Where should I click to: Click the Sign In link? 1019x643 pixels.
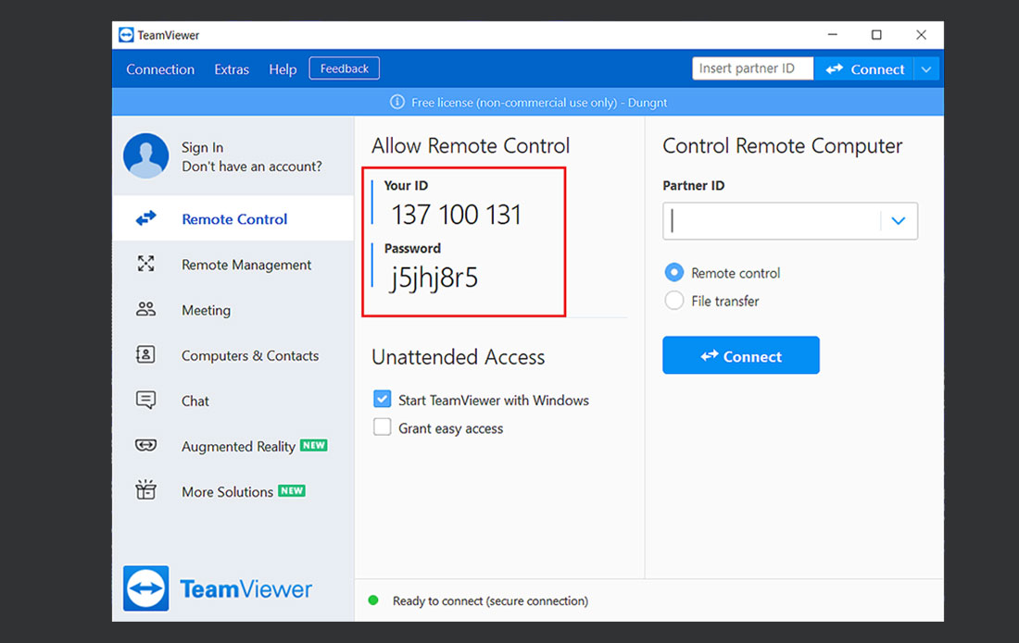[x=202, y=147]
